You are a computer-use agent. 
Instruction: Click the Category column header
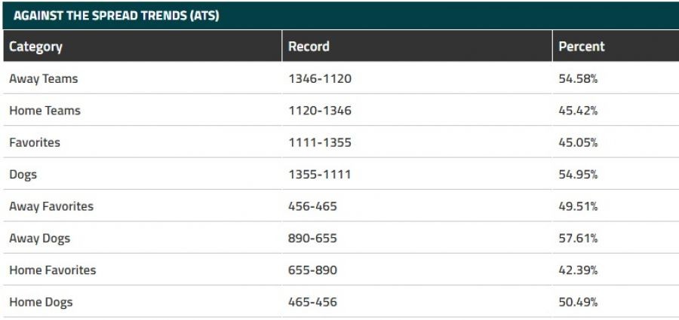[x=35, y=47]
